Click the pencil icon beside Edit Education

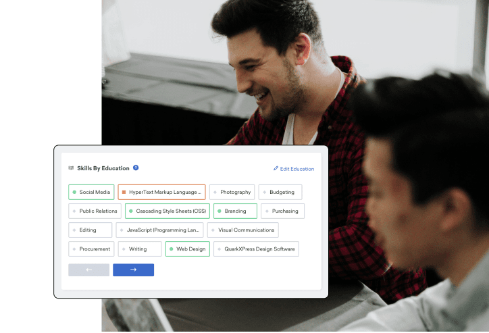276,169
